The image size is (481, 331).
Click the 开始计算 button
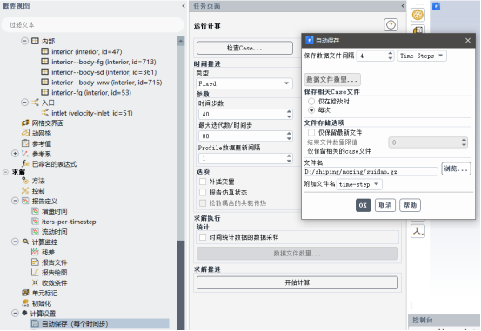click(x=297, y=282)
